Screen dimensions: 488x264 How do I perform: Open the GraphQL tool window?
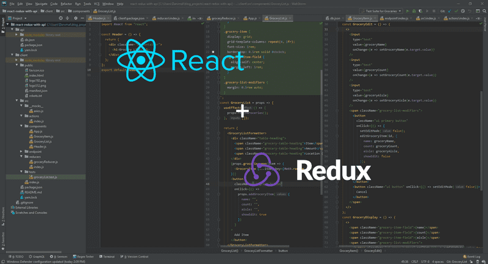pos(37,257)
